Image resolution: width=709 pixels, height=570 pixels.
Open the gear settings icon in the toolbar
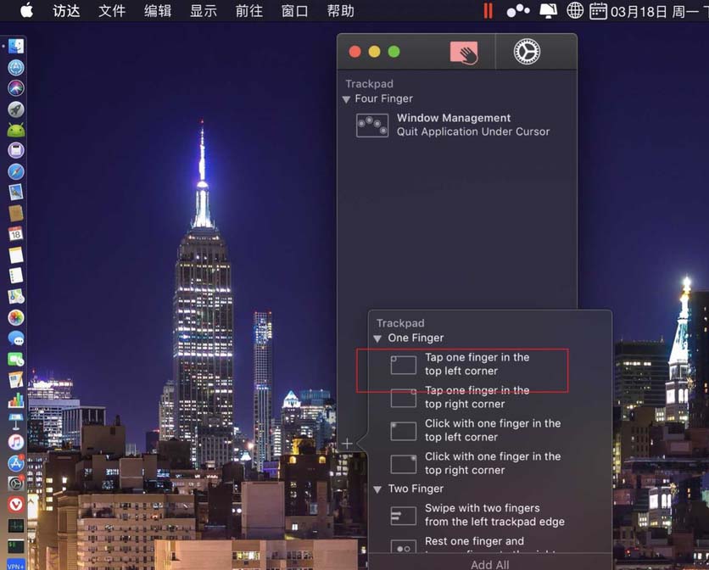(x=528, y=51)
